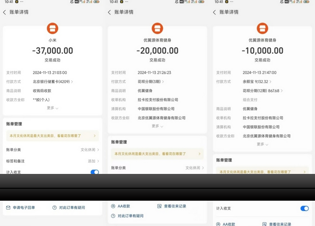This screenshot has height=226, width=315.
Task: Select payee name **姣(个人)
Action: [x=41, y=100]
